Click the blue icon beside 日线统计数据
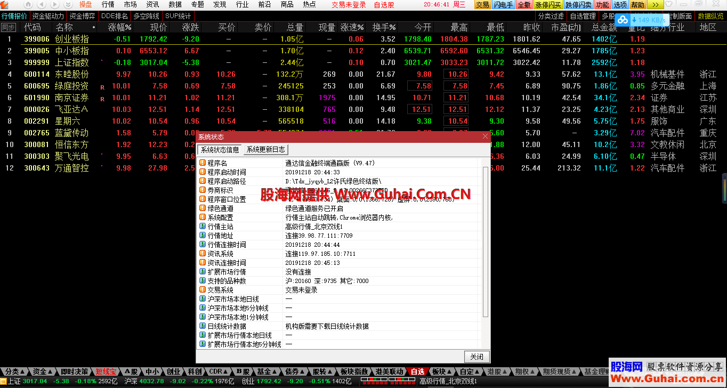The height and width of the screenshot is (388, 727). click(x=203, y=326)
